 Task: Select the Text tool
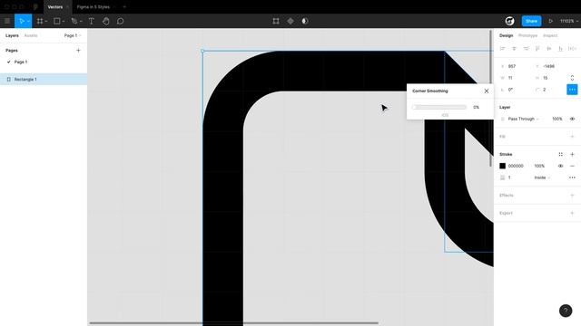point(91,21)
